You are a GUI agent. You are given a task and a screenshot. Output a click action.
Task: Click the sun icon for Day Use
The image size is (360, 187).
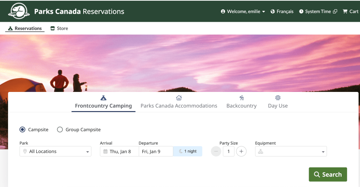pos(278,98)
